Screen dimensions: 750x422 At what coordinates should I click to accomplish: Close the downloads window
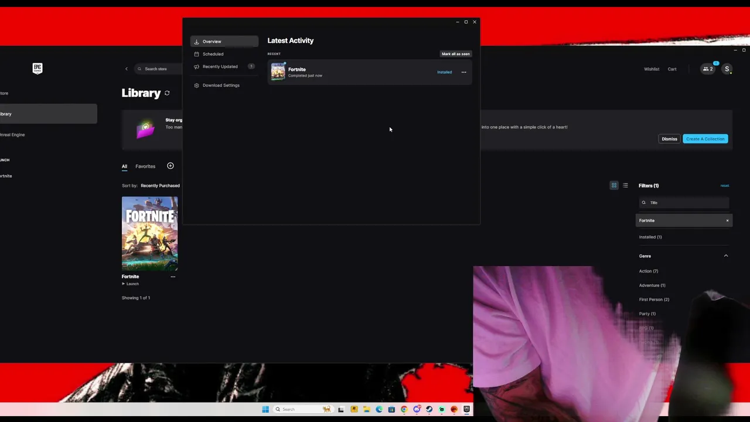click(475, 22)
